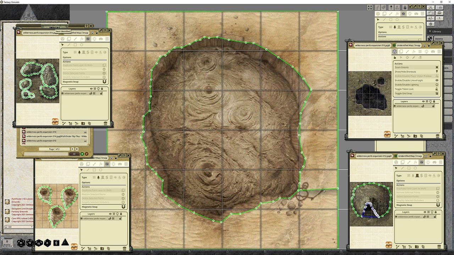This screenshot has width=454, height=255.
Task: Click the All filter button in Images window
Action: point(74,154)
